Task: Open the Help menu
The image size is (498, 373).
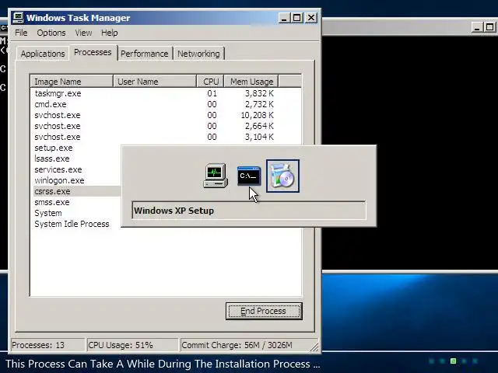Action: (109, 33)
